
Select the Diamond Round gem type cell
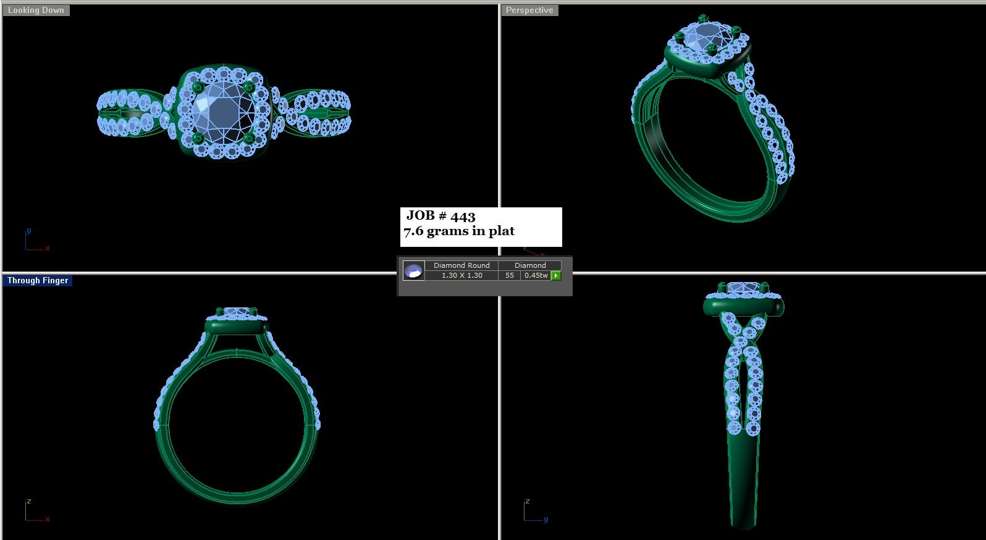pos(461,265)
